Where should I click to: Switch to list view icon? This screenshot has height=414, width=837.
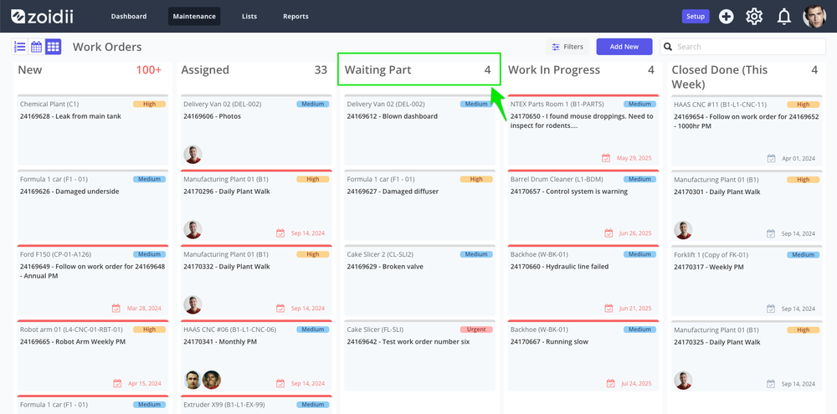click(20, 47)
